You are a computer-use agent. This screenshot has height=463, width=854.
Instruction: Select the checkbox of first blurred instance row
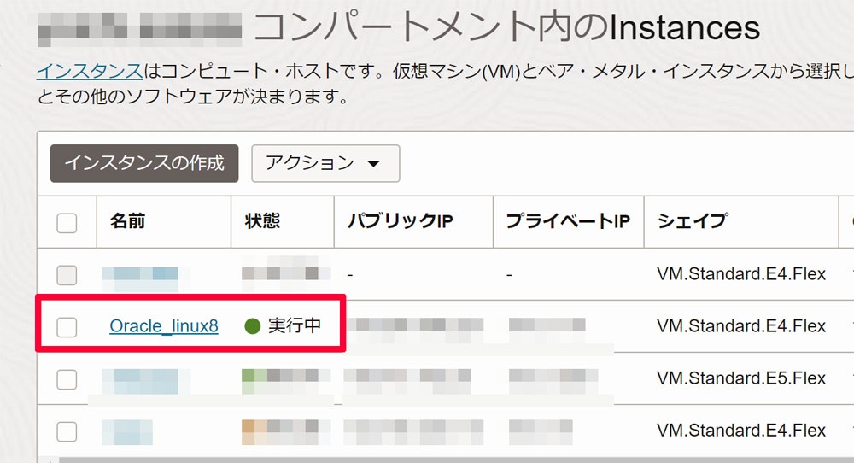pyautogui.click(x=67, y=275)
